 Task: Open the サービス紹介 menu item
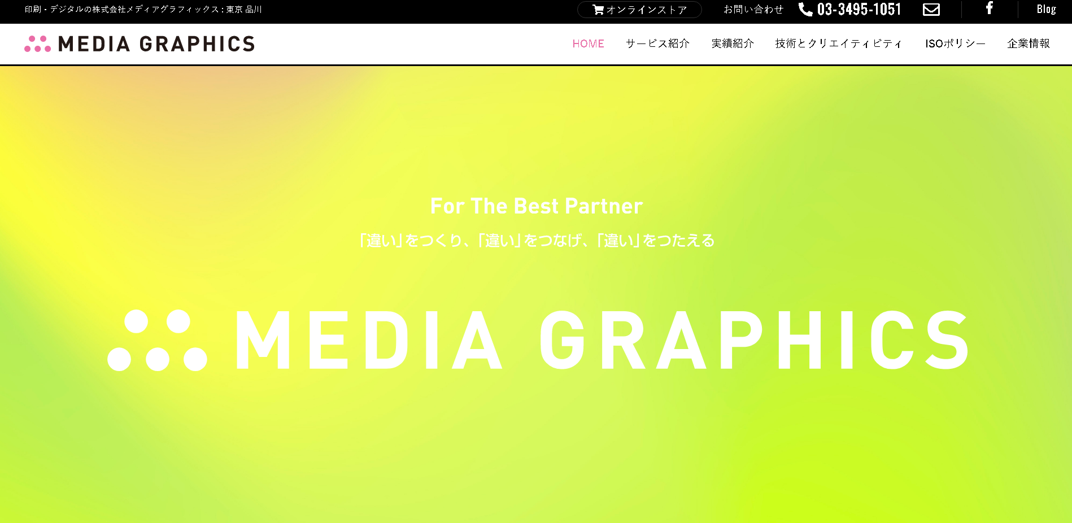coord(657,43)
